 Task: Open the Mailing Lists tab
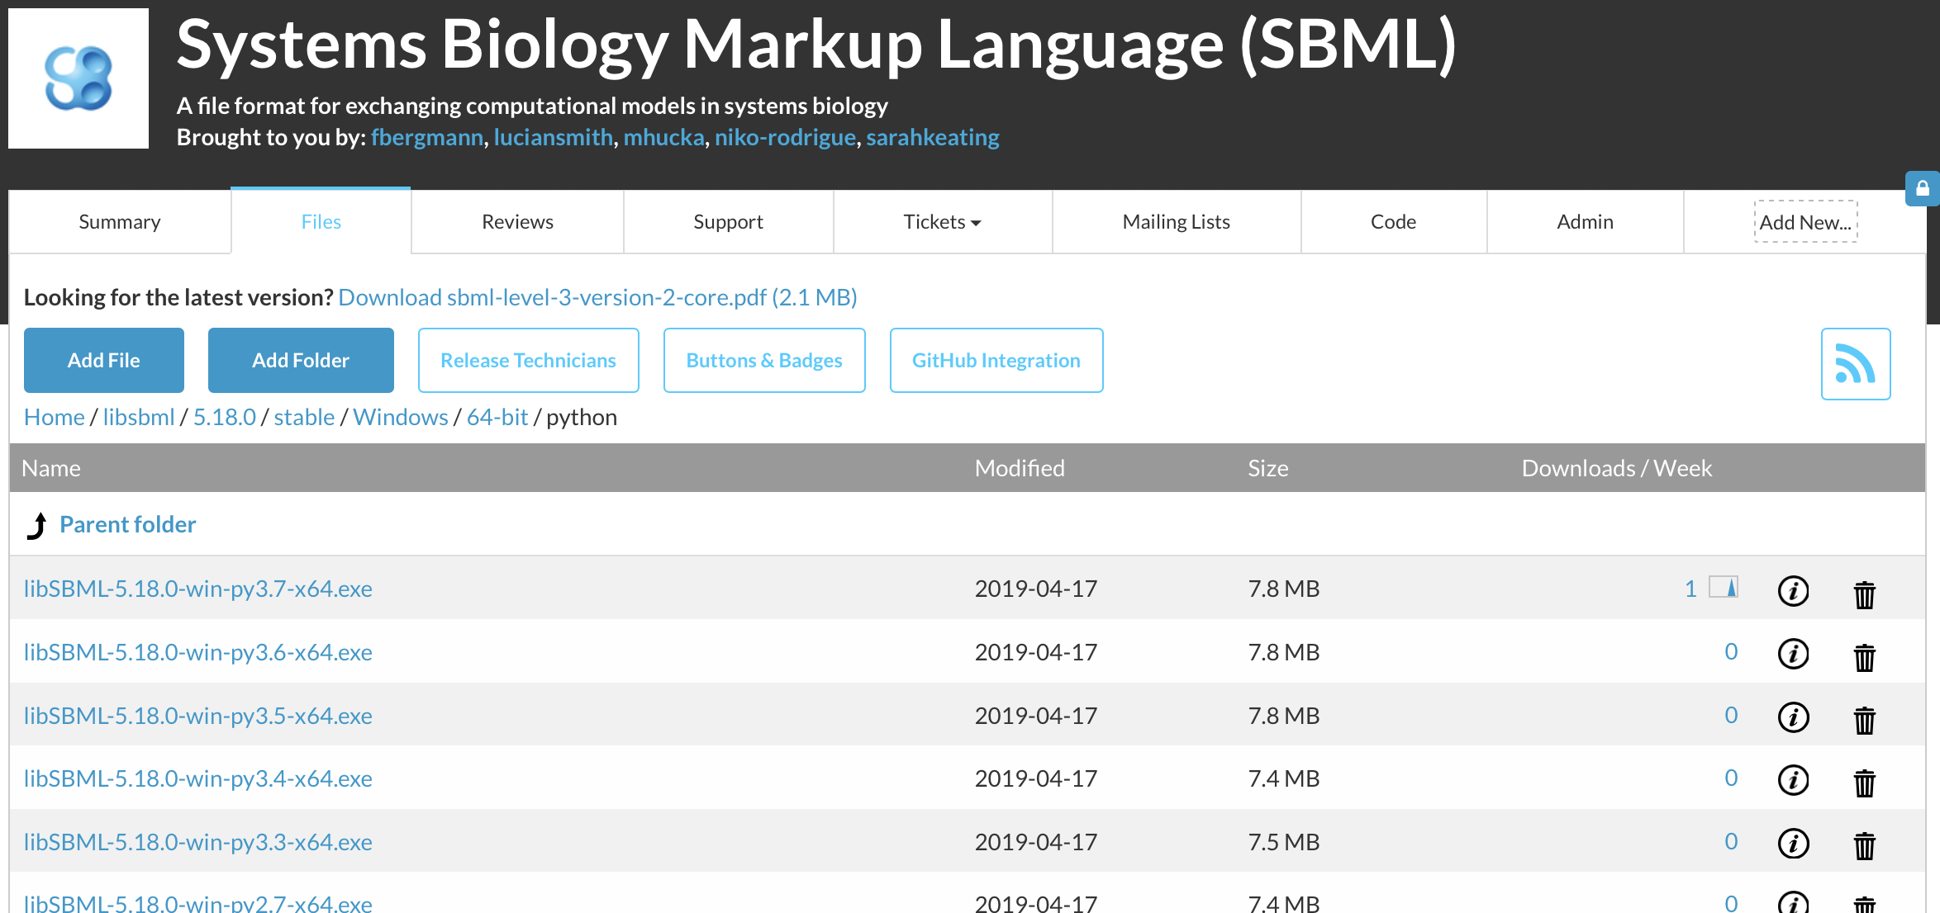tap(1176, 222)
